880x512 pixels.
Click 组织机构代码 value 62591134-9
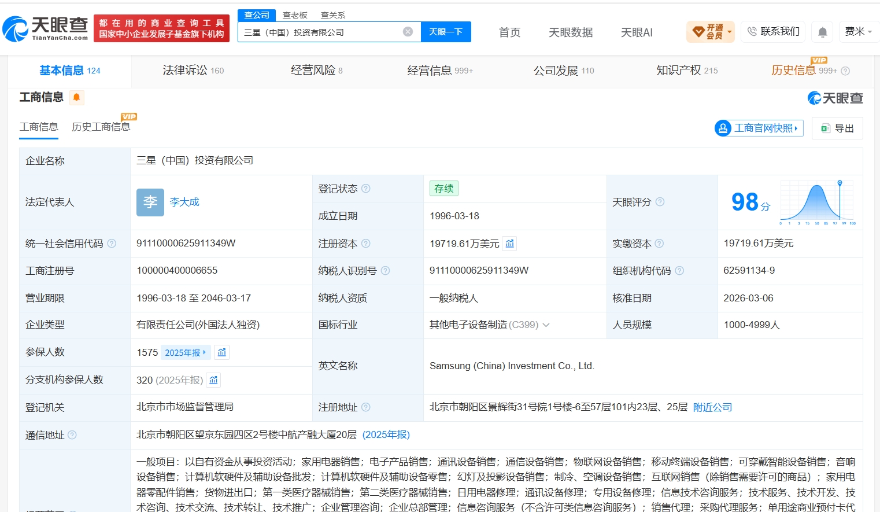[749, 270]
